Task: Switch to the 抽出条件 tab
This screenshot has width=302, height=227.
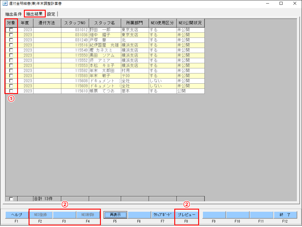Action: 14,14
